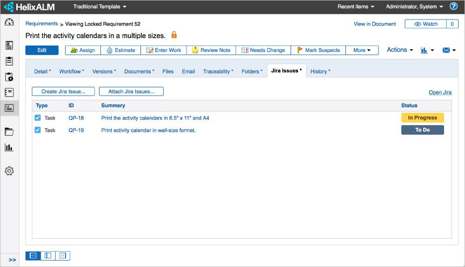Sort by the Type column header
The width and height of the screenshot is (465, 267).
[x=41, y=105]
